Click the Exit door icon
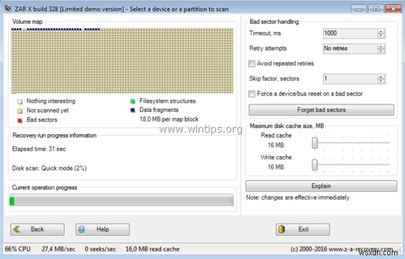 coord(282,229)
